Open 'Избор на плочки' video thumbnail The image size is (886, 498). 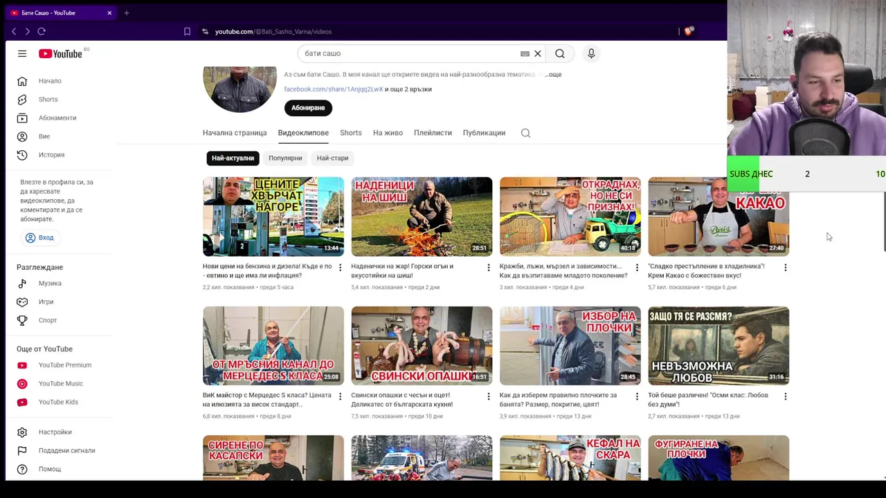coord(570,346)
